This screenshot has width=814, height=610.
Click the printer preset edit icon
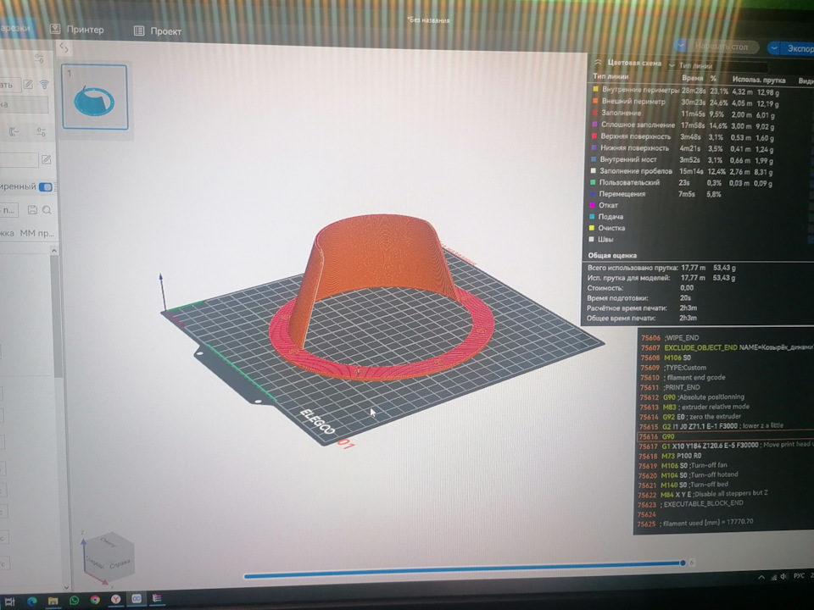tap(28, 84)
